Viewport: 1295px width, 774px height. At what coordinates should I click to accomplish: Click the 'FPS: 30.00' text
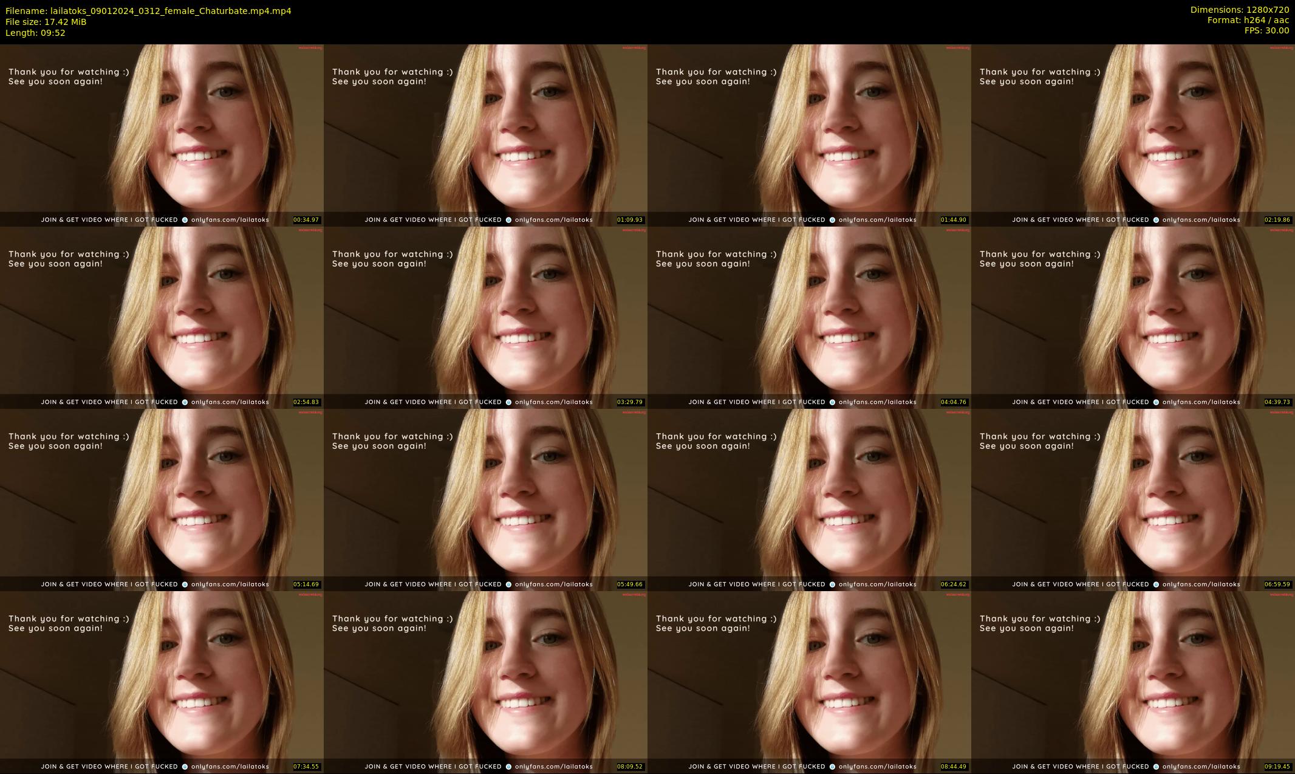tap(1266, 30)
